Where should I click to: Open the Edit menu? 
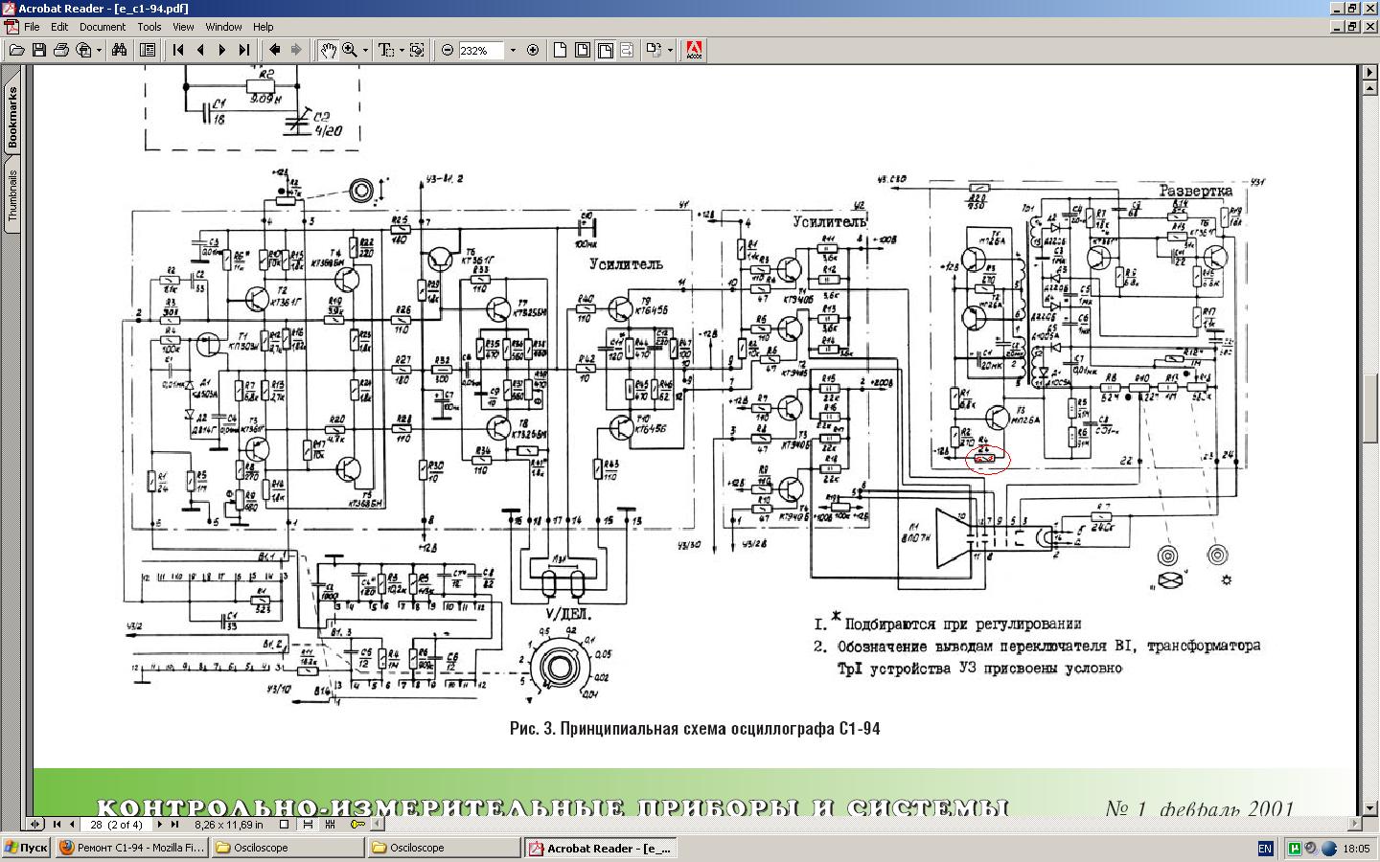(59, 27)
